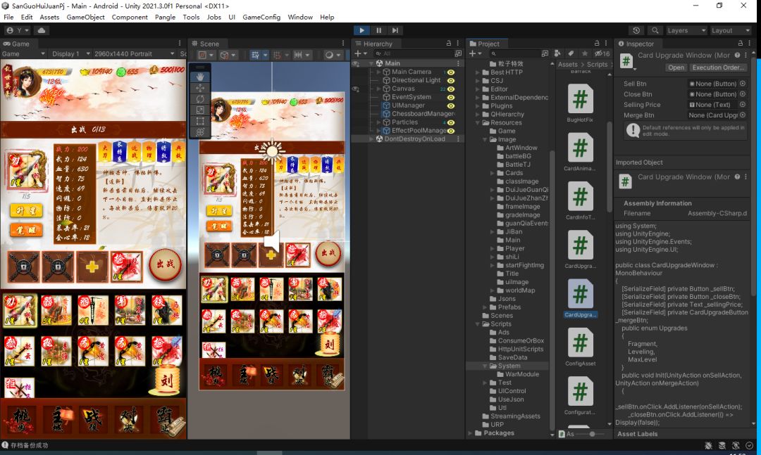The image size is (761, 455).
Task: Open the cloud services icon
Action: [x=42, y=30]
